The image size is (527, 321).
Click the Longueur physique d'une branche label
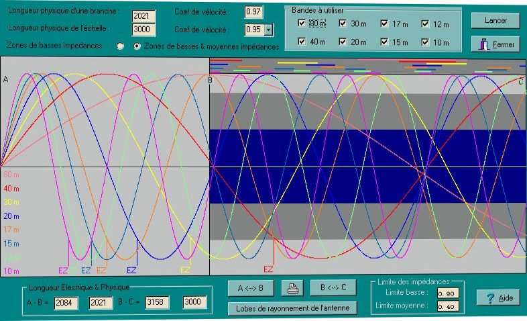coord(64,11)
